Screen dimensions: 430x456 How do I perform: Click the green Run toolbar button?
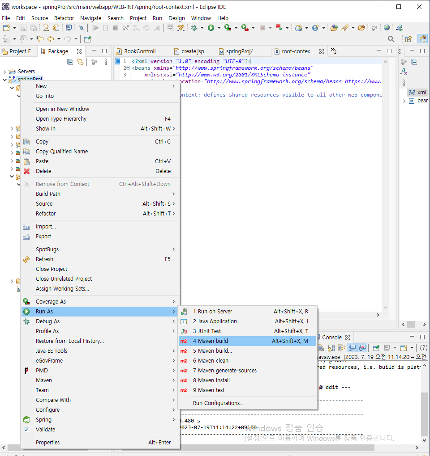point(211,28)
